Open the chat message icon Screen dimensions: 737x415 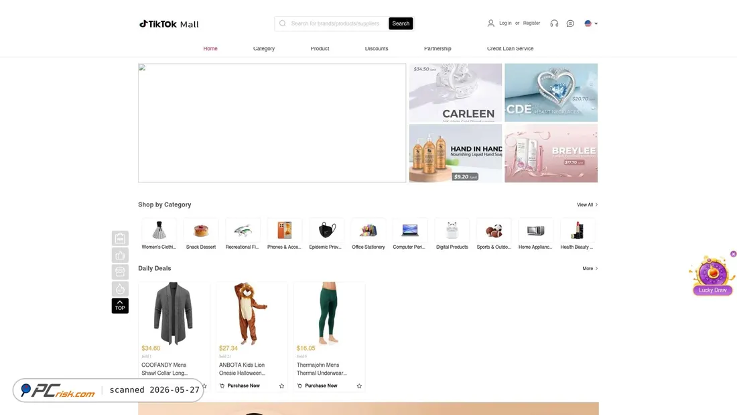tap(570, 23)
